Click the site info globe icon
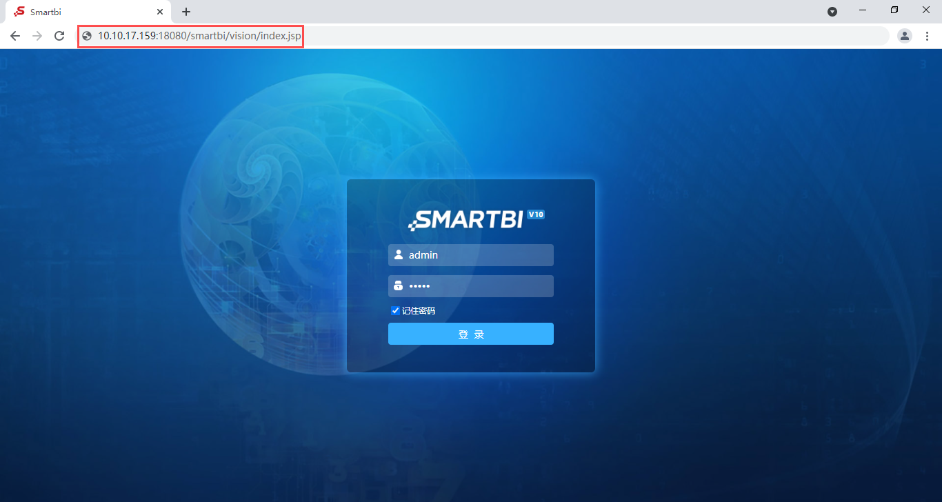The width and height of the screenshot is (942, 502). click(87, 36)
